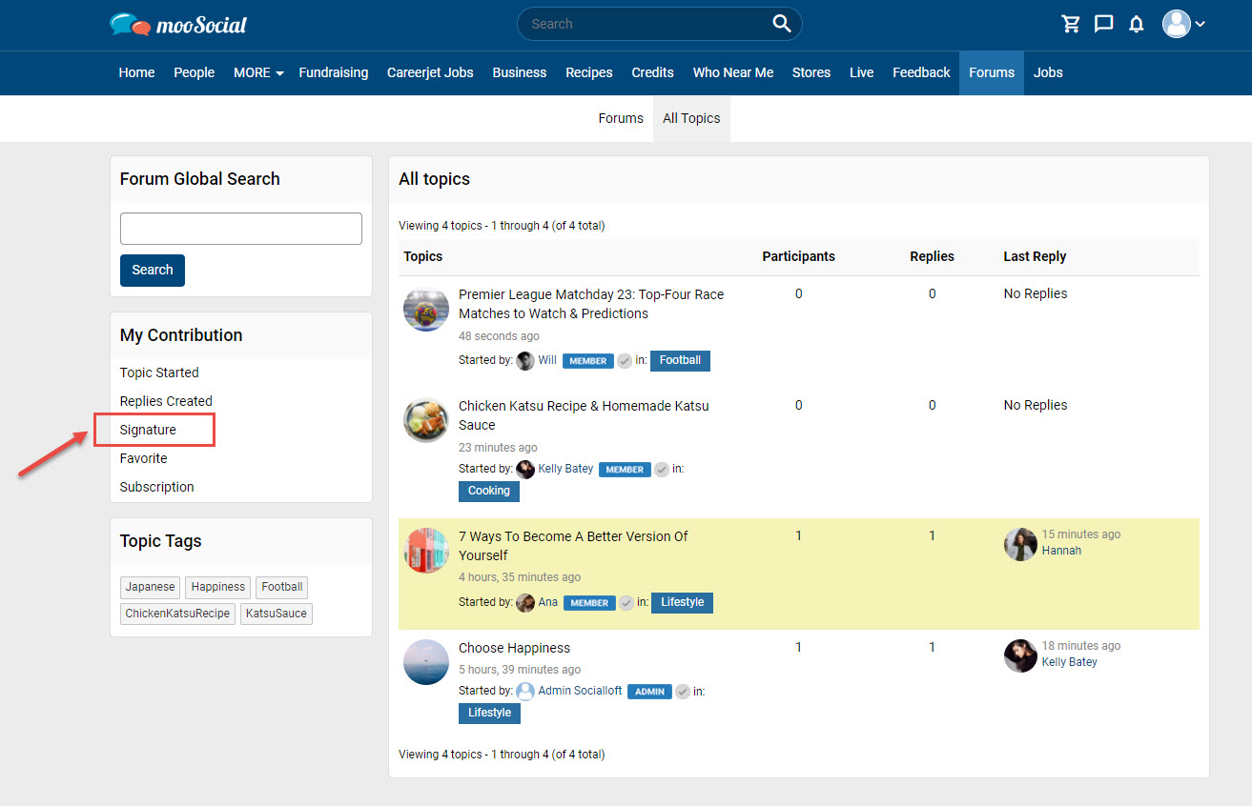The image size is (1252, 806).
Task: Open the Credits page
Action: (x=652, y=72)
